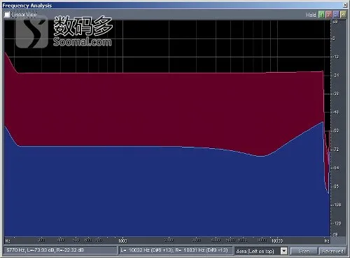Screen dimensions: 350x258
Task: Click the green Hold 1 button
Action: click(x=322, y=15)
